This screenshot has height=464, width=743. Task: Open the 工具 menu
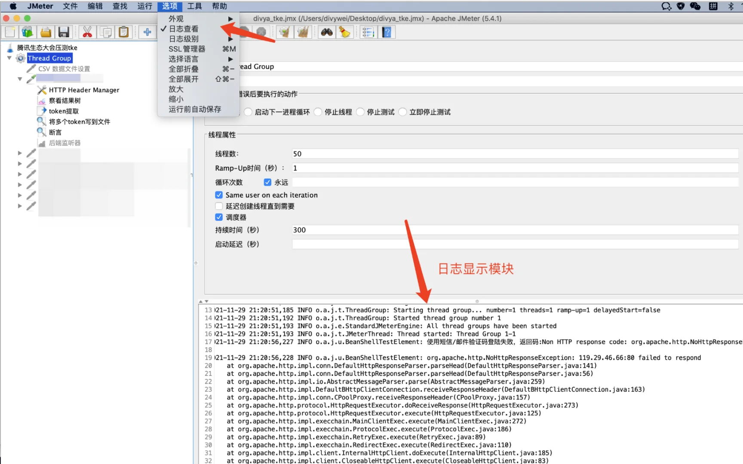pos(194,6)
